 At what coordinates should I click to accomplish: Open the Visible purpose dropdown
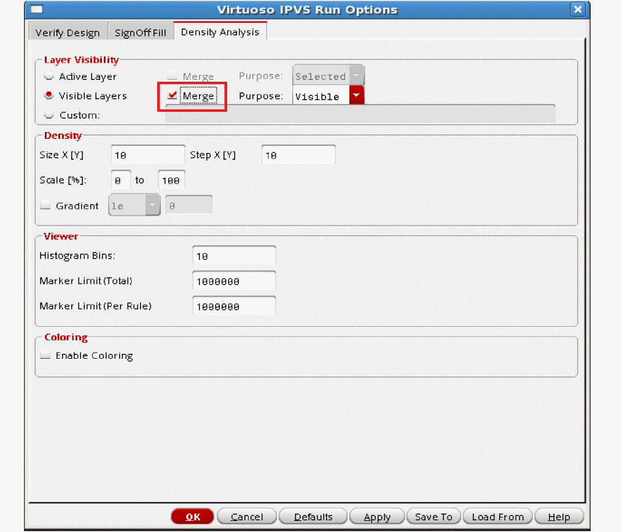[x=328, y=96]
